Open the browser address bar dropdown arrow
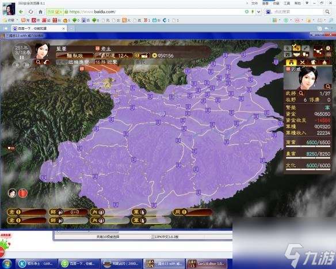The image size is (336, 269). [259, 12]
